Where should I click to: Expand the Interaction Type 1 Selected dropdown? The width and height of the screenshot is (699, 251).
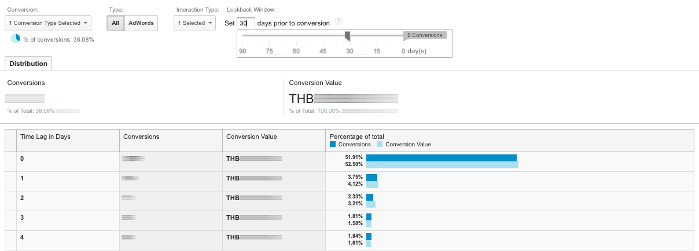click(x=194, y=23)
